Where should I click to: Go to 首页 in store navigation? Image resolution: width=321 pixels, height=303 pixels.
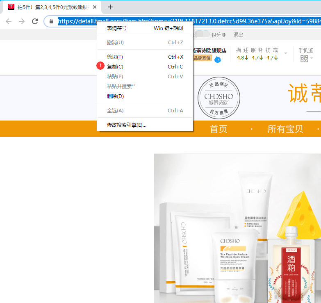coord(219,129)
